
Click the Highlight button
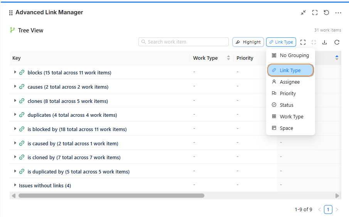pyautogui.click(x=248, y=42)
